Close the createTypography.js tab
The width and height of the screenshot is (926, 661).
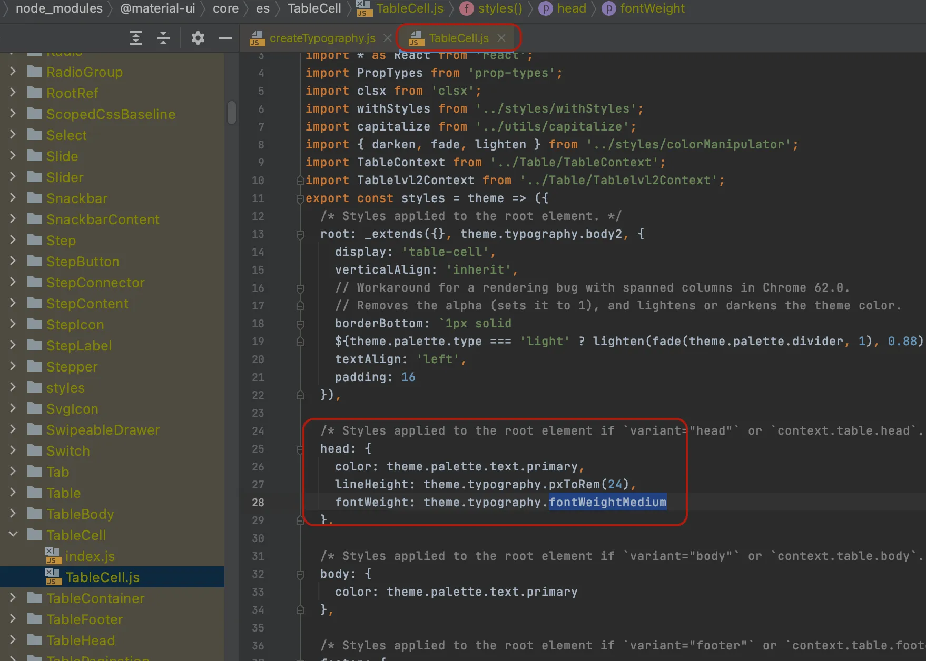388,38
